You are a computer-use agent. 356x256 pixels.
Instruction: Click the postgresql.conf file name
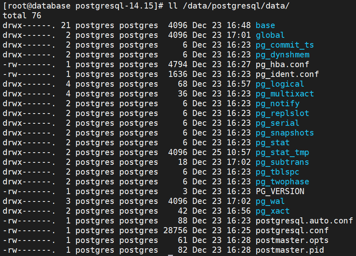292,230
